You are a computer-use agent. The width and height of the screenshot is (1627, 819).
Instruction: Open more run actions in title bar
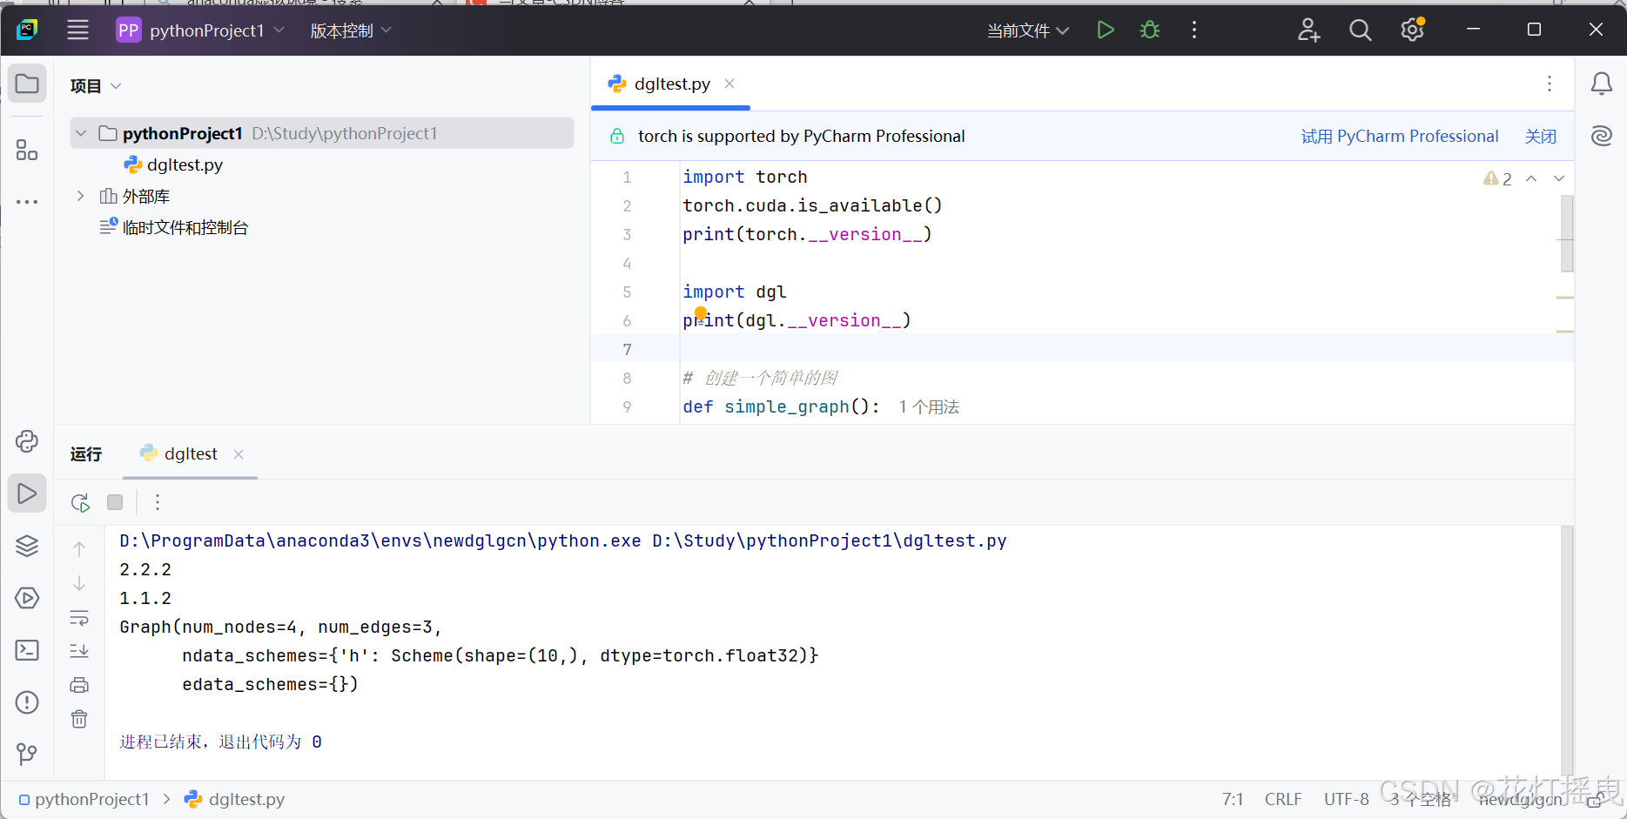[x=1194, y=30]
